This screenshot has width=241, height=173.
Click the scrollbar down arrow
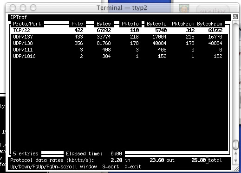coord(235,161)
